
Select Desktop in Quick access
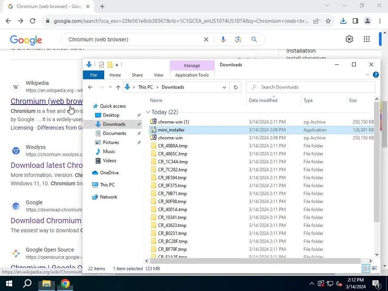111,115
